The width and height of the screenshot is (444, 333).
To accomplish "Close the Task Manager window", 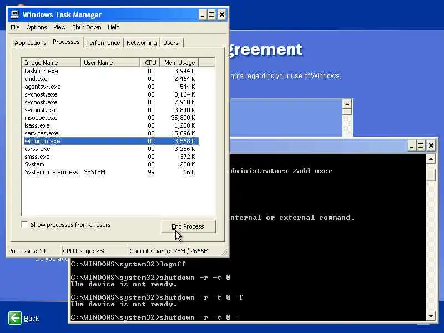I will [222, 14].
